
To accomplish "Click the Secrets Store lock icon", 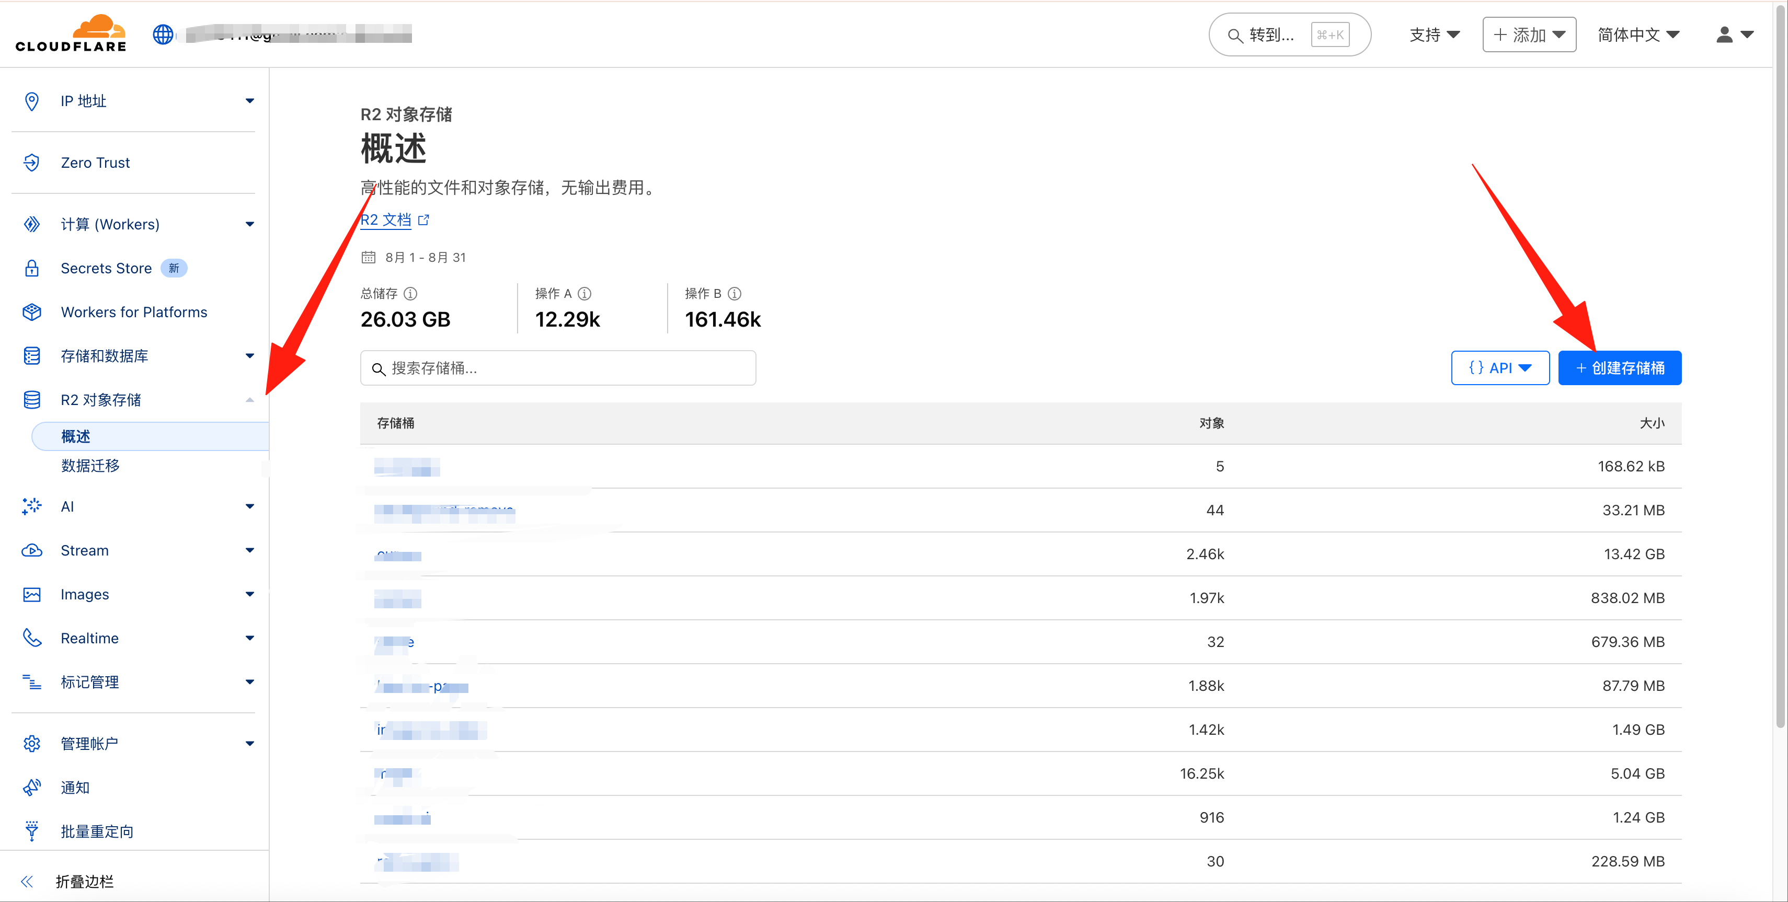I will click(31, 269).
